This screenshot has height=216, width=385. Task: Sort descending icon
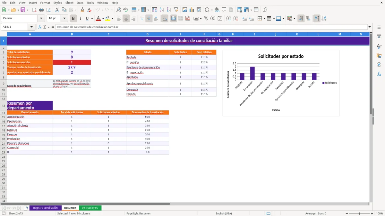(x=169, y=10)
